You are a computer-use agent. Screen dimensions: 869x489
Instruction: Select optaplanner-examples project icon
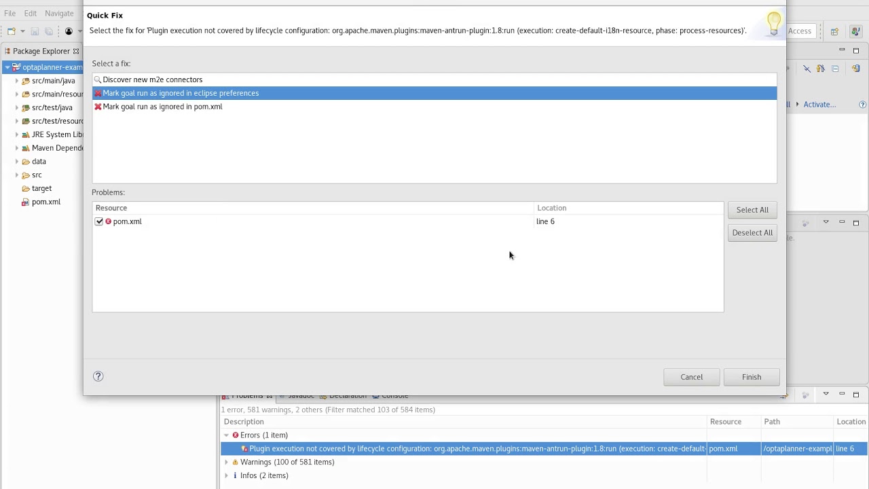tap(16, 67)
